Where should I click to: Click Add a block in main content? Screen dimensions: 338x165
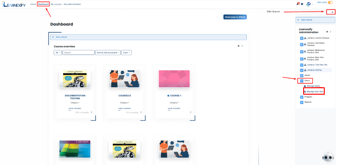tap(148, 37)
